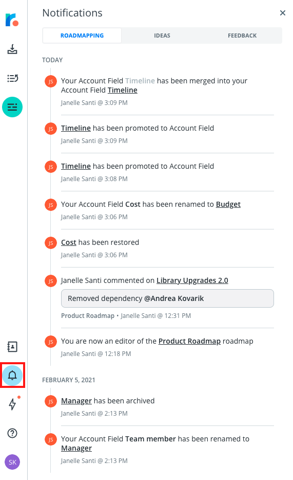Open the SK user profile avatar
Viewport: 293px width, 480px height.
click(12, 462)
